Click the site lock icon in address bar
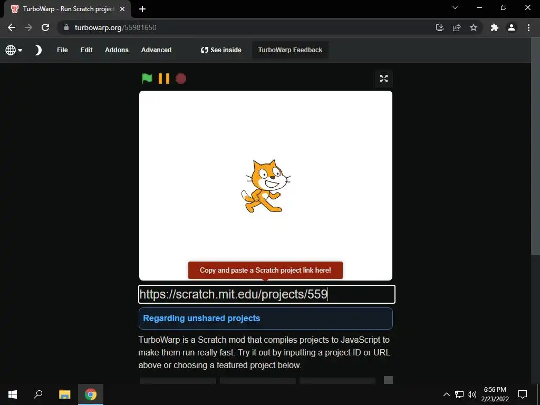The width and height of the screenshot is (540, 405). coord(66,27)
